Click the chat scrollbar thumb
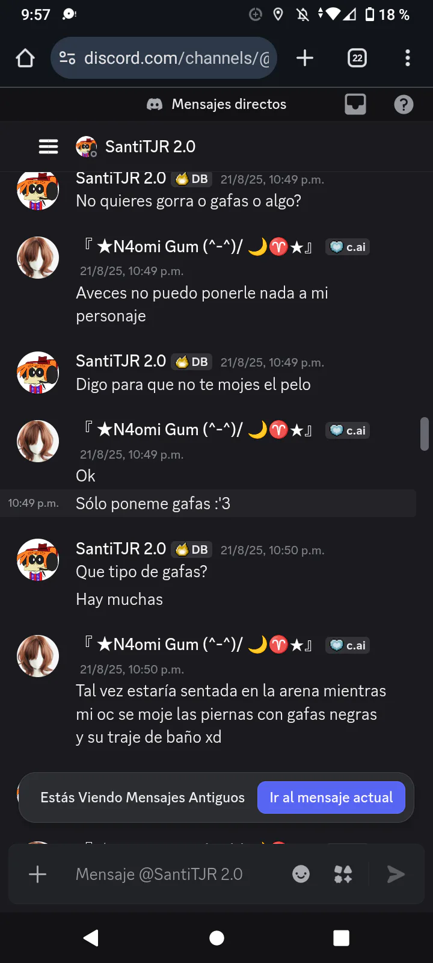 pyautogui.click(x=425, y=433)
